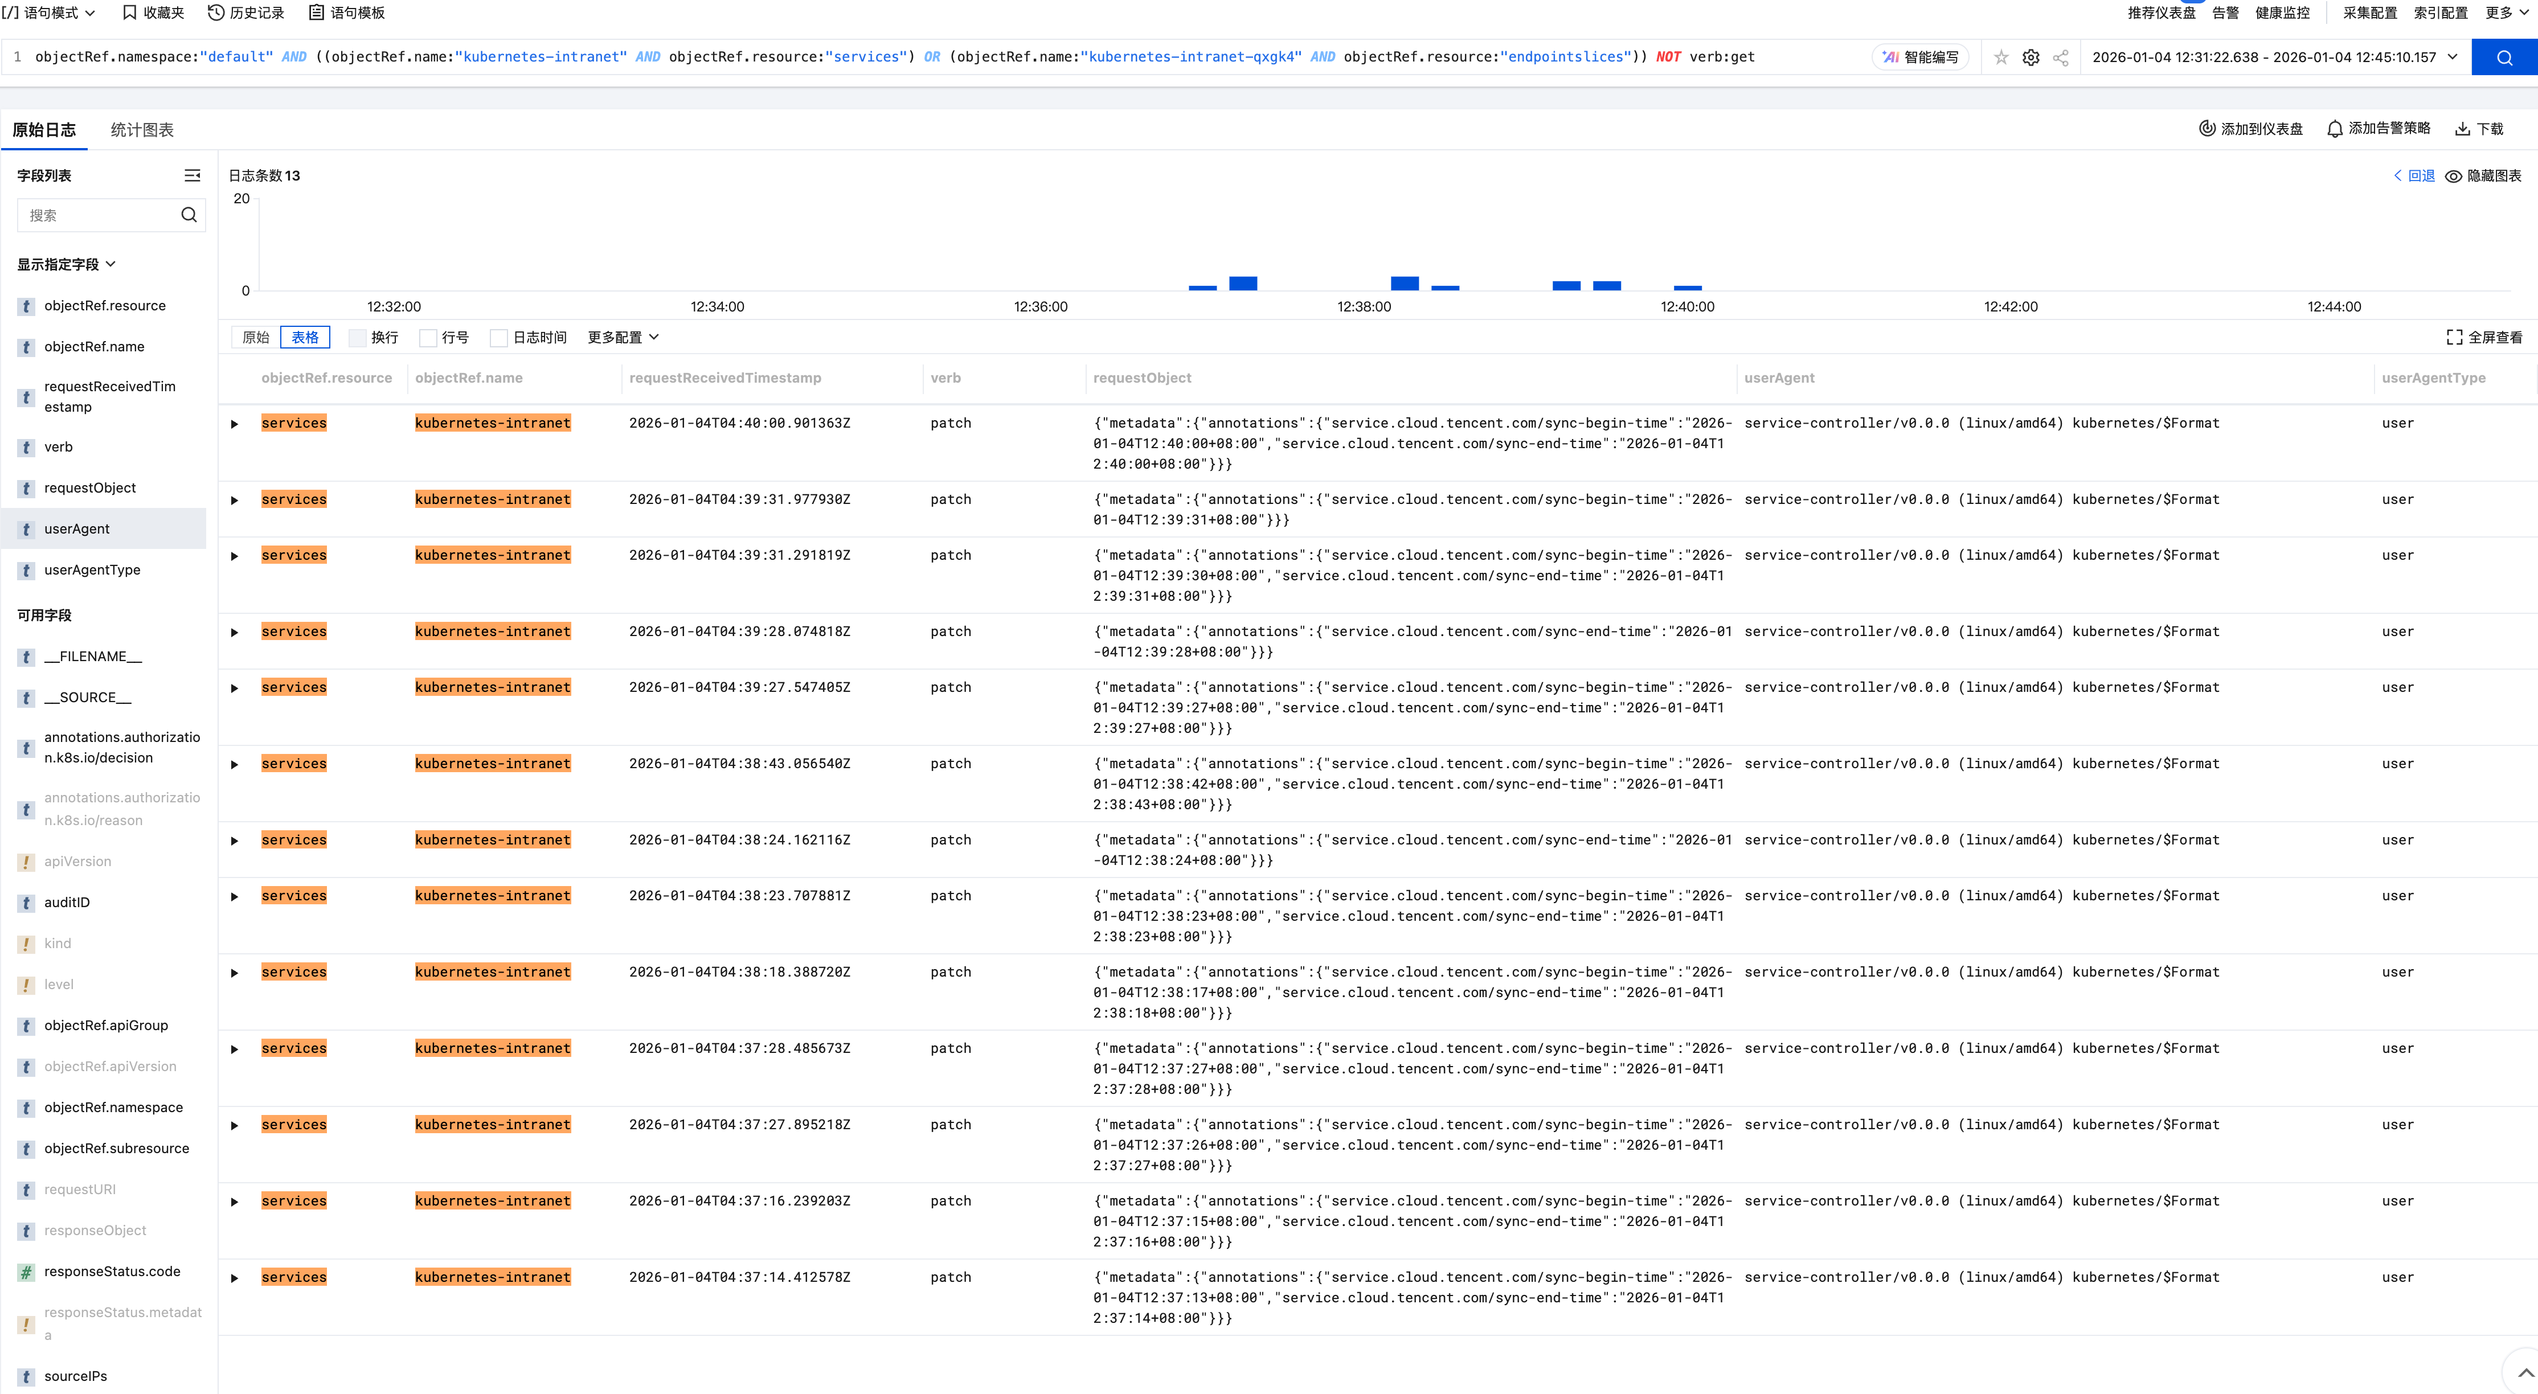
Task: Expand the first patch log row
Action: pos(235,424)
